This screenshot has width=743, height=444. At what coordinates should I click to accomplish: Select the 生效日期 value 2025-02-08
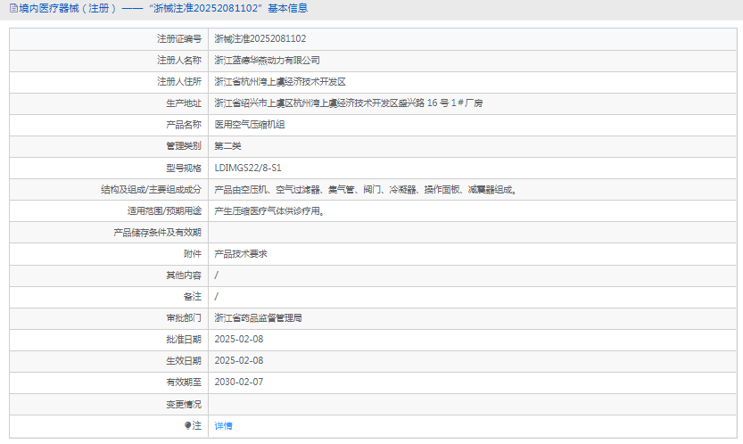tap(239, 360)
